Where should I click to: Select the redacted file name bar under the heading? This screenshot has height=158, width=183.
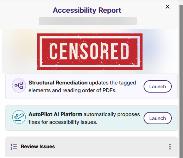click(x=88, y=21)
